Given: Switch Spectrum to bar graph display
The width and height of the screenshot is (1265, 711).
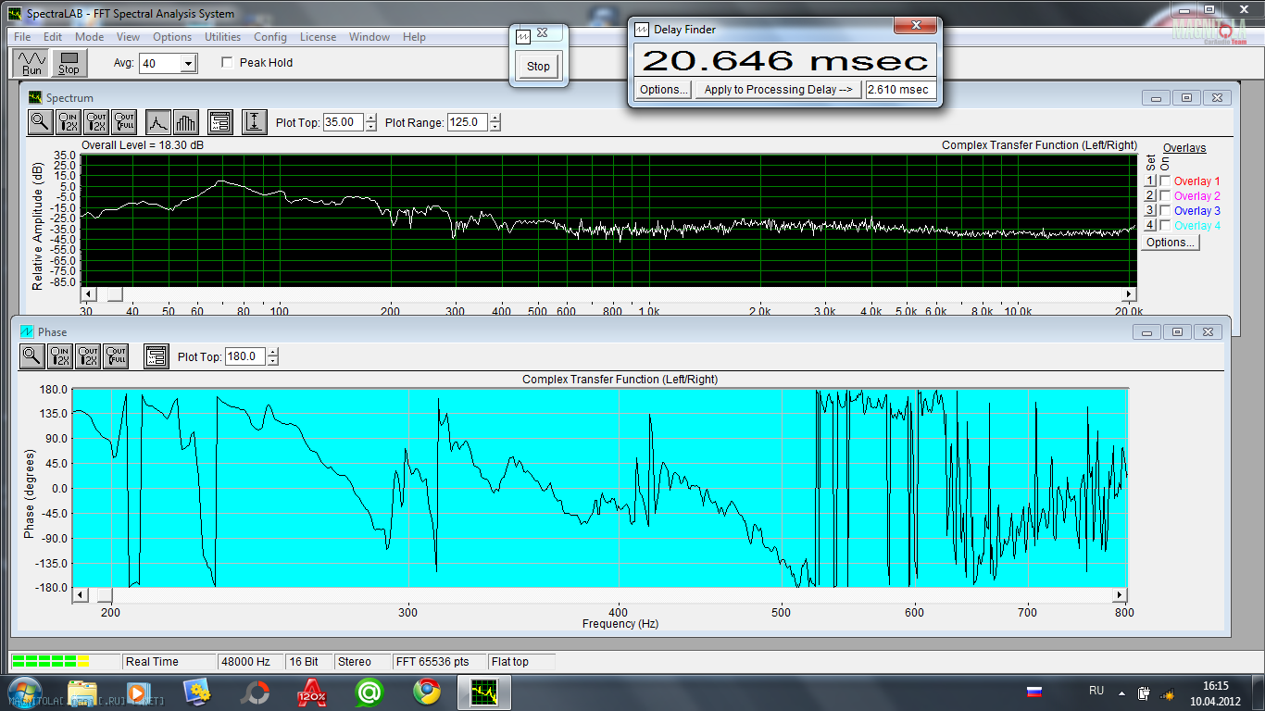Looking at the screenshot, I should click(186, 121).
